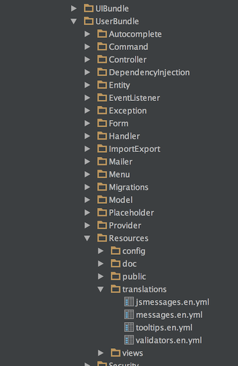Click the validators.en.yml file icon

pyautogui.click(x=129, y=340)
